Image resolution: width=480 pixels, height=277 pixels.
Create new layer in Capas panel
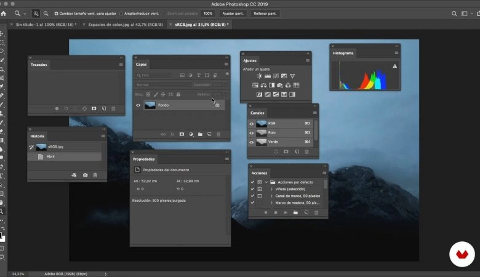(209, 134)
